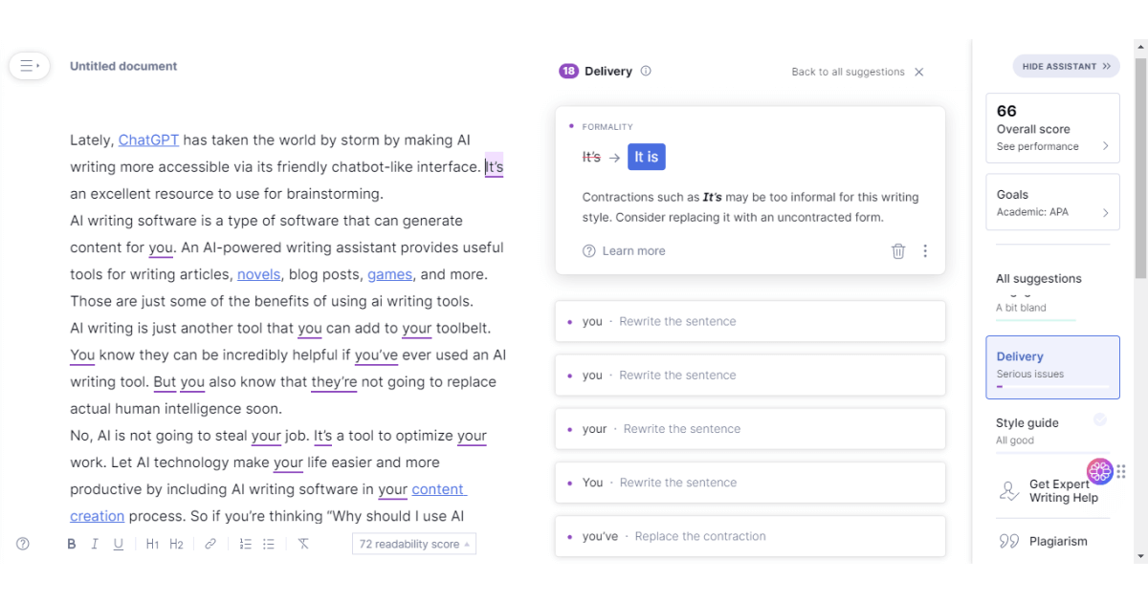Click the underlined word But in the document
The width and height of the screenshot is (1148, 602).
165,382
